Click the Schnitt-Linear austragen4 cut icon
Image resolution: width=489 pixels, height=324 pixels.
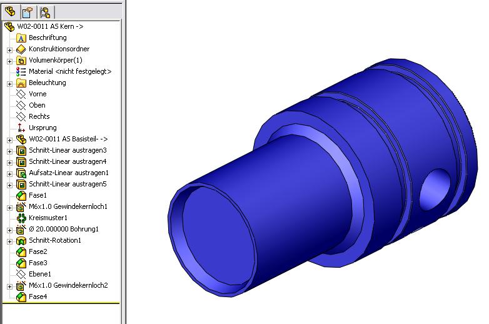(x=21, y=162)
